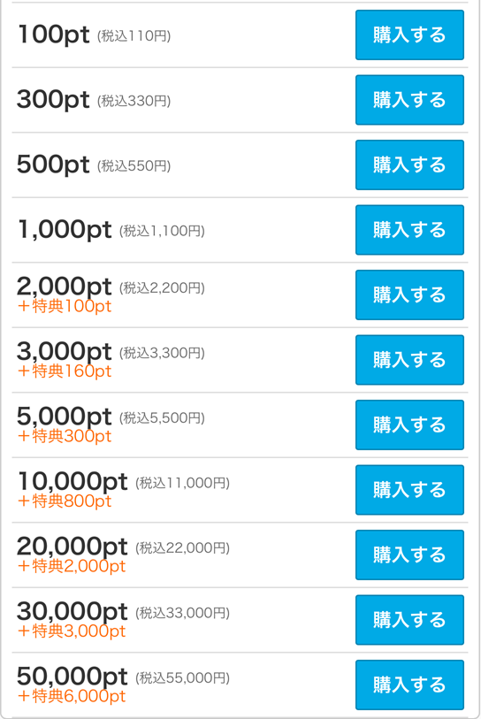
Task: Click 購入する for the 500pt plan
Action: (409, 165)
